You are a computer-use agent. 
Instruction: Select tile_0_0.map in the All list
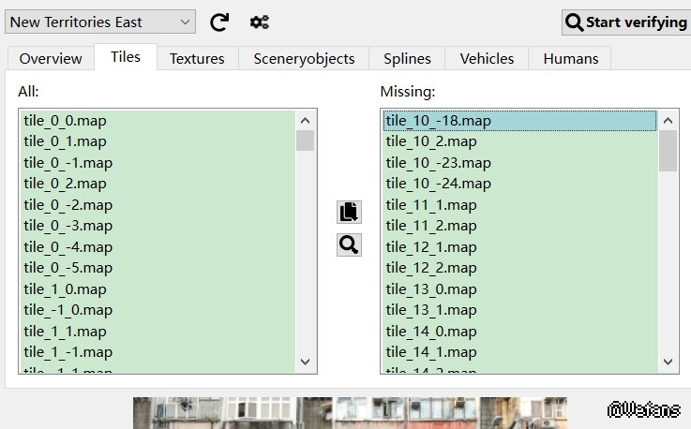click(65, 120)
